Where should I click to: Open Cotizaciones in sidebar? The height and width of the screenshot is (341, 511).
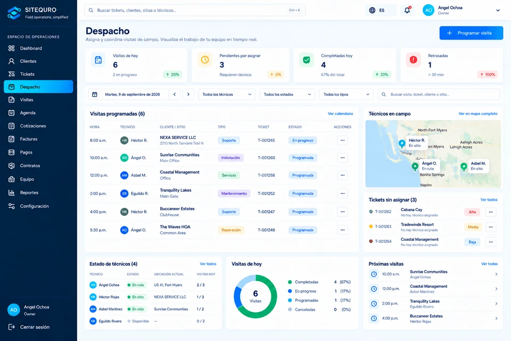pyautogui.click(x=38, y=126)
